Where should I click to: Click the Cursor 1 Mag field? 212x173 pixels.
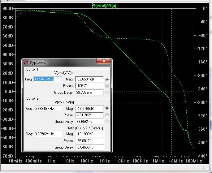[x=89, y=79]
